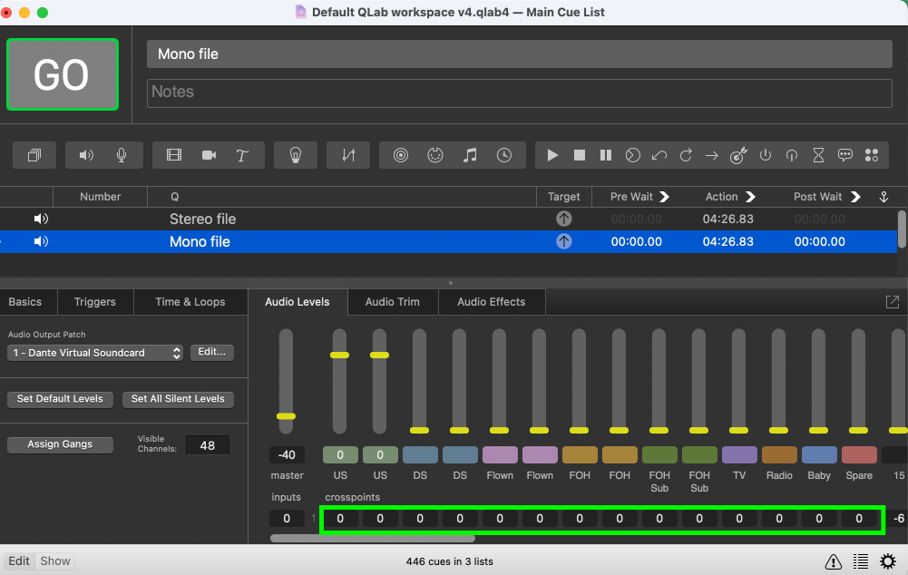The image size is (908, 575).
Task: Toggle Post Wait display chevron
Action: 855,197
